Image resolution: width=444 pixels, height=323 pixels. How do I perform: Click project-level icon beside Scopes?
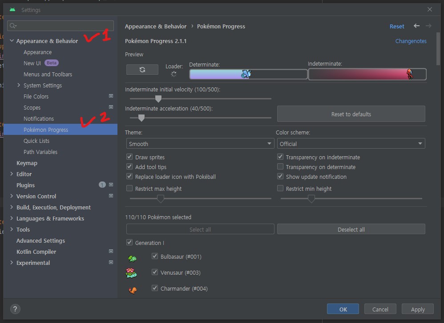click(x=111, y=107)
